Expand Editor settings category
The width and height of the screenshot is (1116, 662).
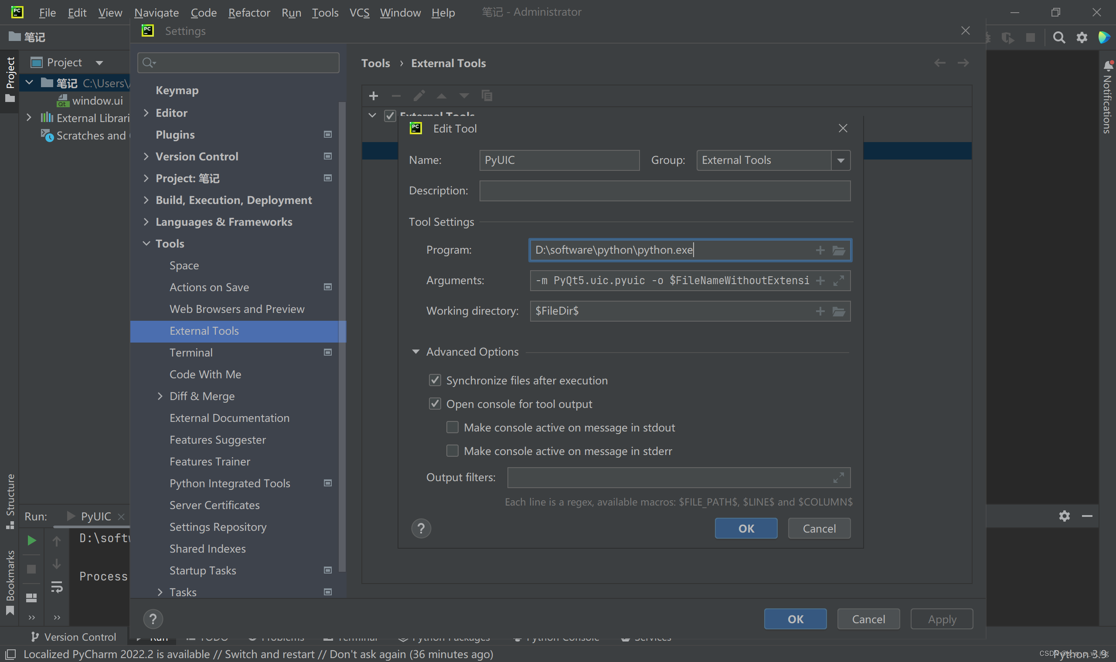(x=146, y=113)
